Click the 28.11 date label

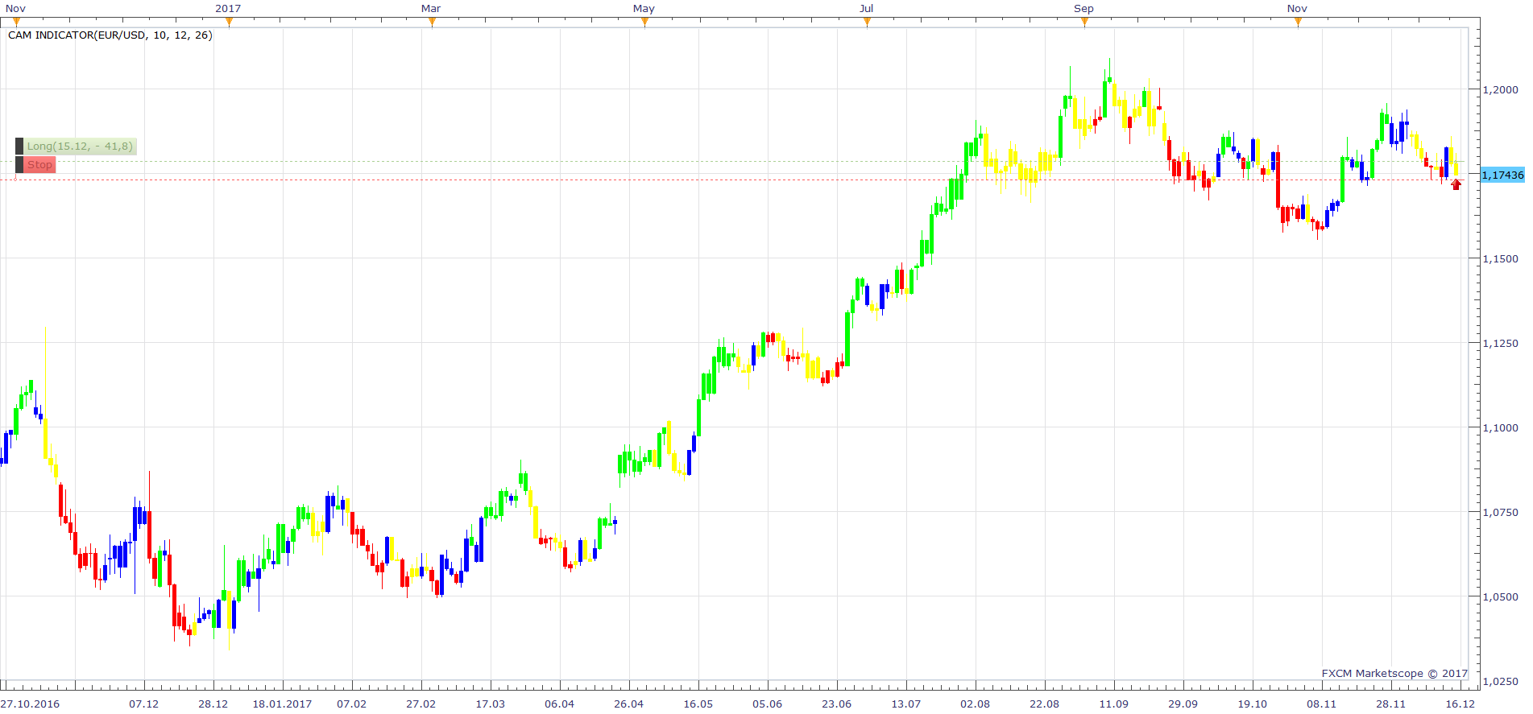pos(1391,704)
